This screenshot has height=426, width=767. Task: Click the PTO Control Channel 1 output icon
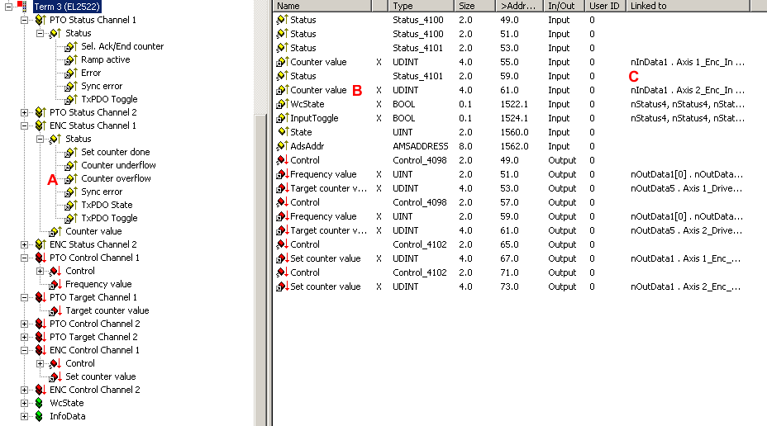(40, 258)
